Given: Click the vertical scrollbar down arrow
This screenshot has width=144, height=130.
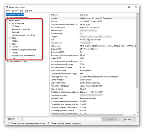Looking at the screenshot, I should coord(137,112).
